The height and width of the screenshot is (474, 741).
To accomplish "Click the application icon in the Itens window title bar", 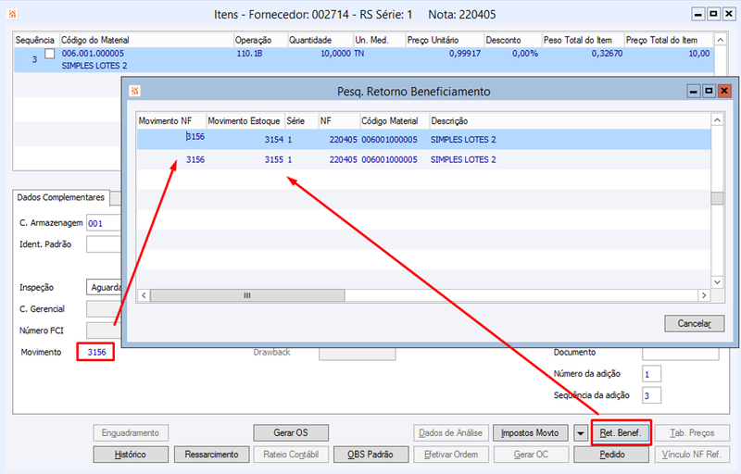I will point(12,14).
